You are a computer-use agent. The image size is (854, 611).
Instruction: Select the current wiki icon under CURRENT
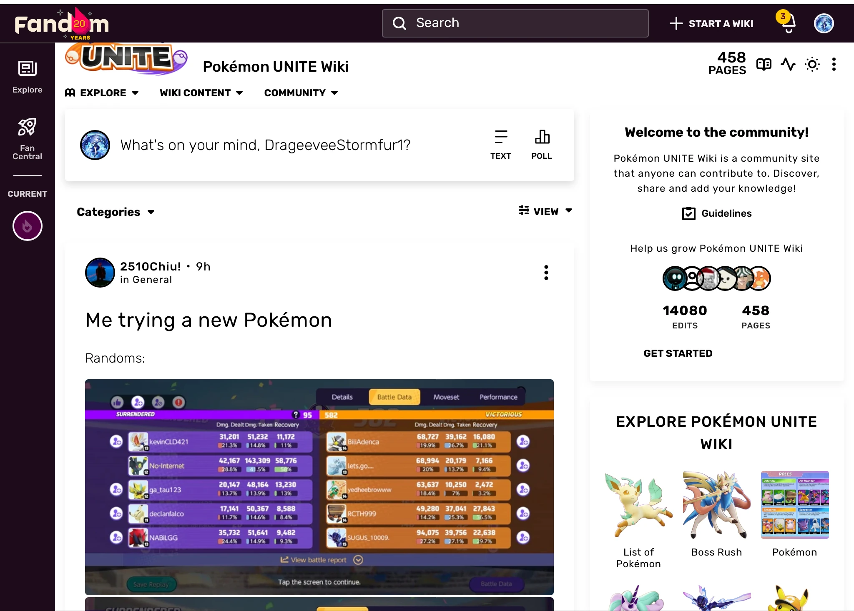pos(27,225)
